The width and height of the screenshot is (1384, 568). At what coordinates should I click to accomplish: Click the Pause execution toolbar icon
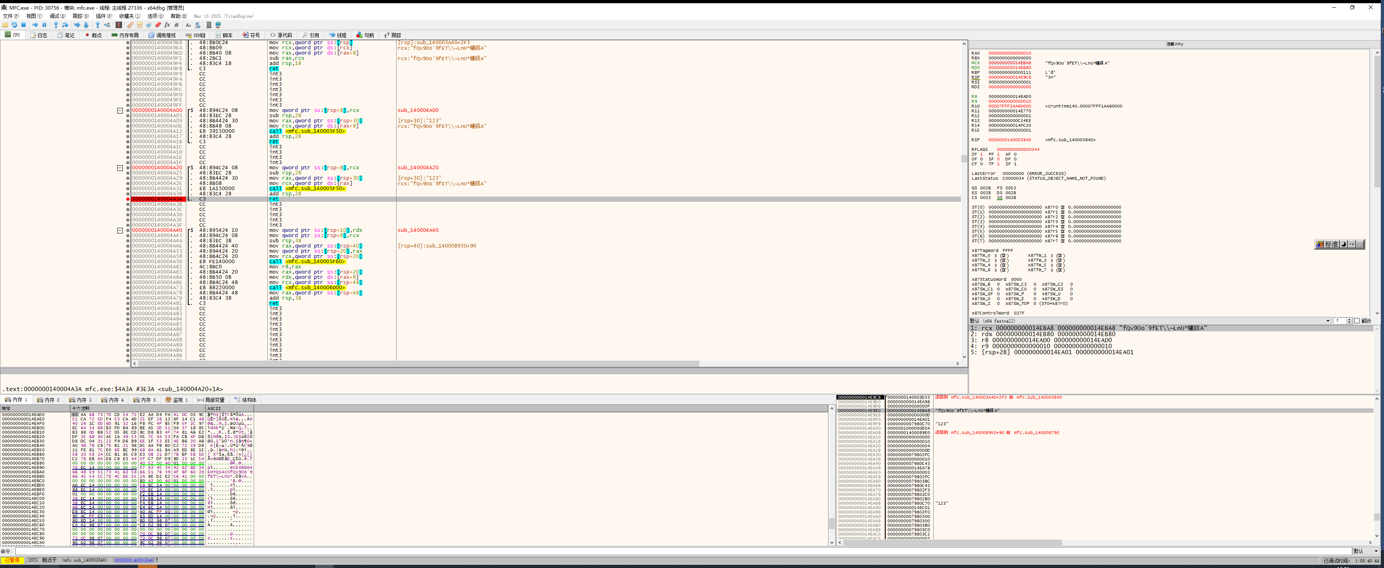tap(44, 25)
